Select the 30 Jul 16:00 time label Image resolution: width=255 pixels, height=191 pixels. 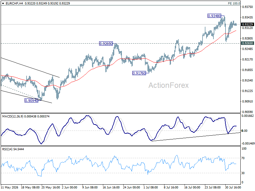click(233, 187)
